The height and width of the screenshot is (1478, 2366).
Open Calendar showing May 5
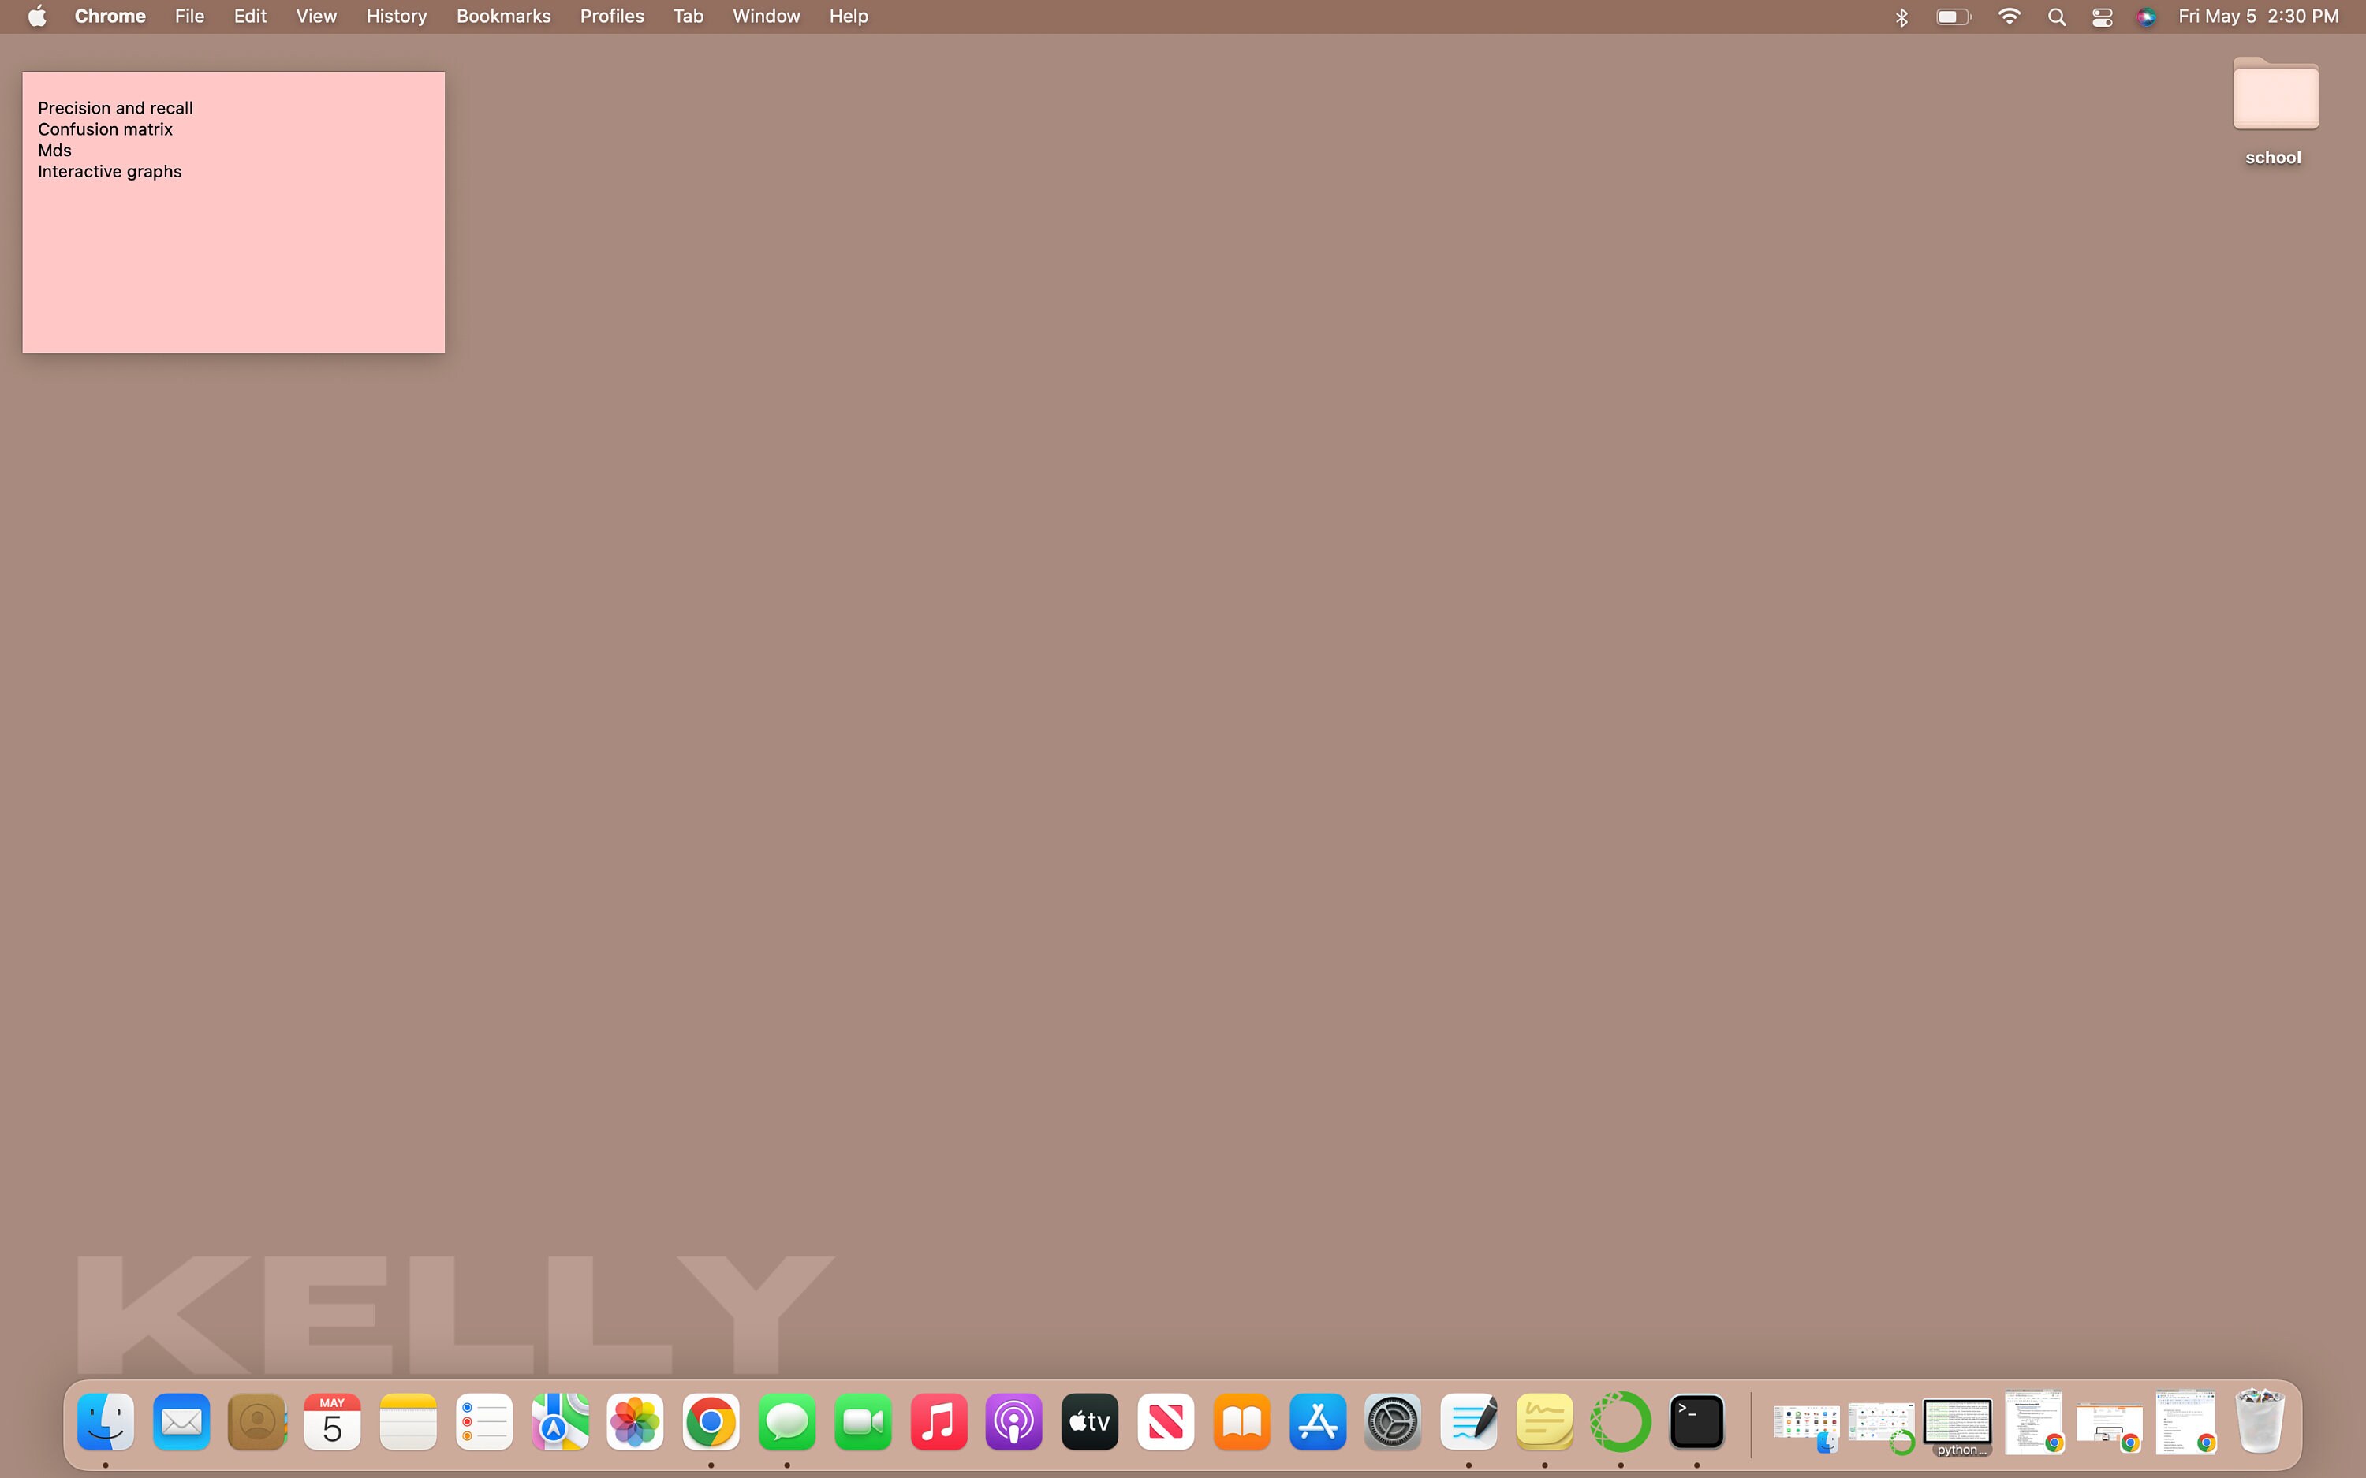pos(331,1422)
